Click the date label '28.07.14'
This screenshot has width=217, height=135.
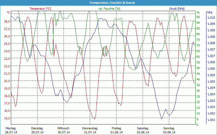(x=11, y=132)
